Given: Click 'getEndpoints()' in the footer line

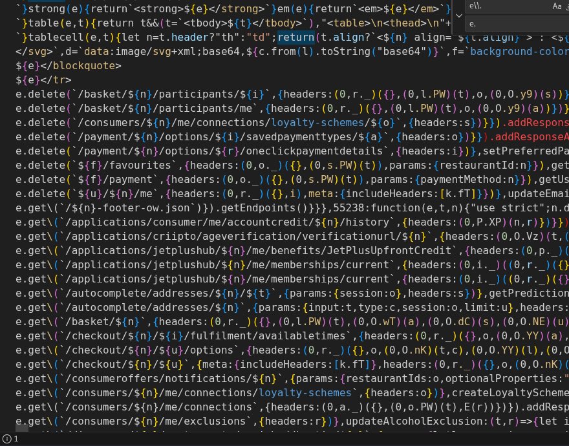Looking at the screenshot, I should (x=264, y=208).
